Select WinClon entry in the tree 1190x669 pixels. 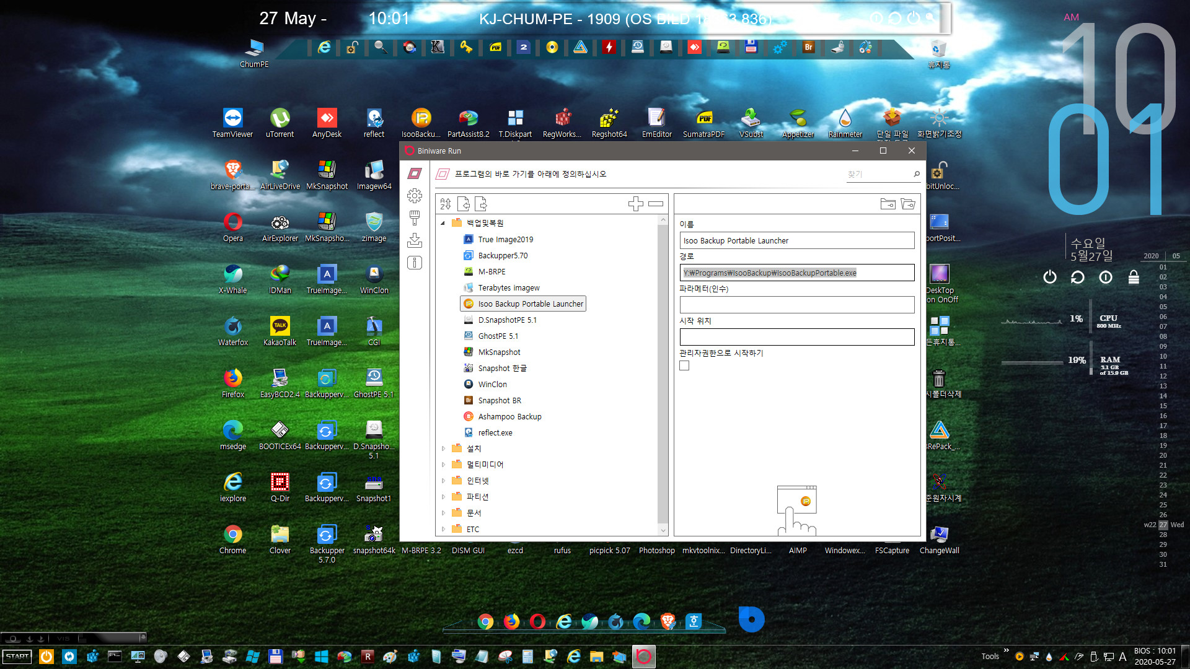coord(485,385)
